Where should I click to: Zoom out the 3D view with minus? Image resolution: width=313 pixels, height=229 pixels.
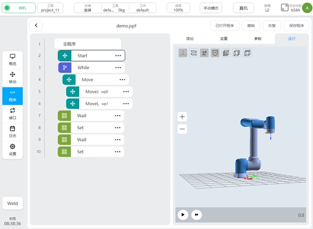pyautogui.click(x=182, y=129)
